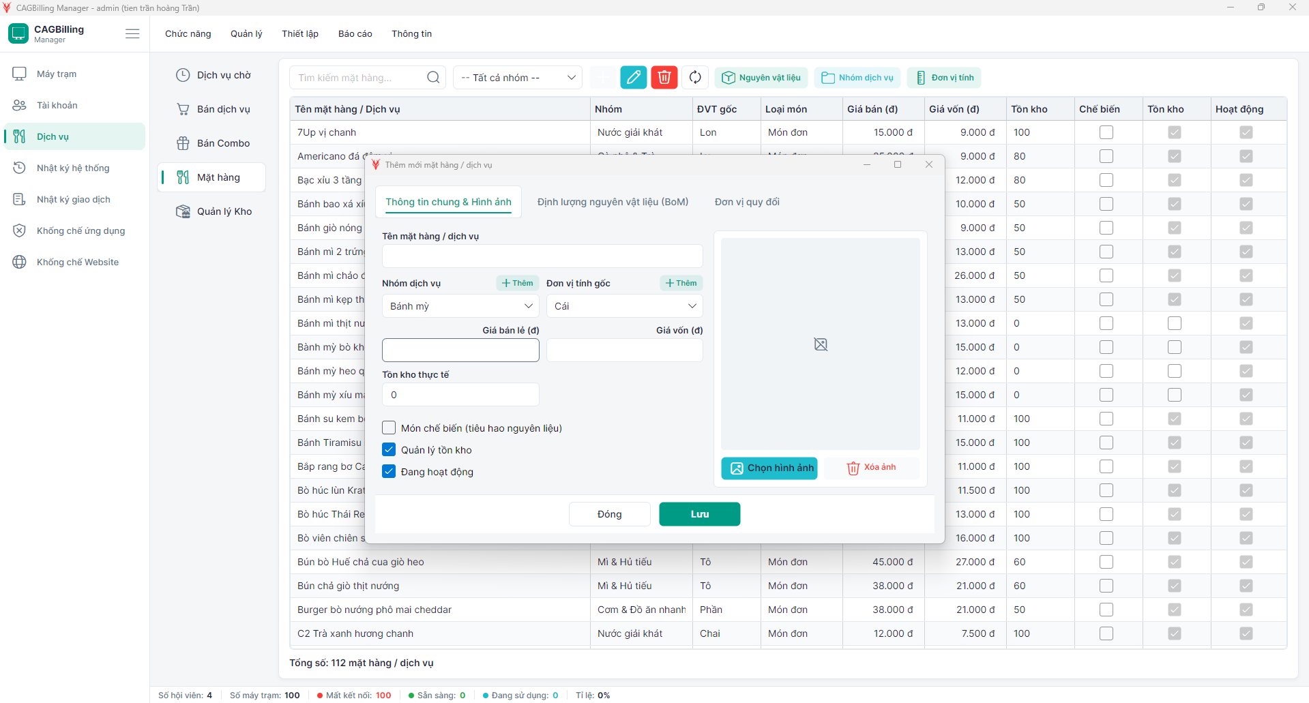1309x703 pixels.
Task: Open Bán Combo section
Action: coord(211,143)
